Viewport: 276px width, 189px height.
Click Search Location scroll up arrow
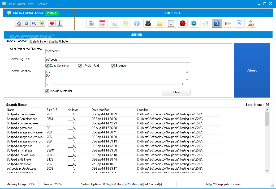pos(187,72)
